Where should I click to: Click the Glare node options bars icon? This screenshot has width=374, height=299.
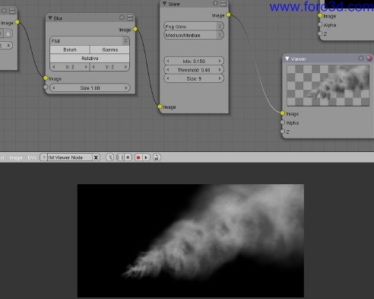(x=223, y=3)
